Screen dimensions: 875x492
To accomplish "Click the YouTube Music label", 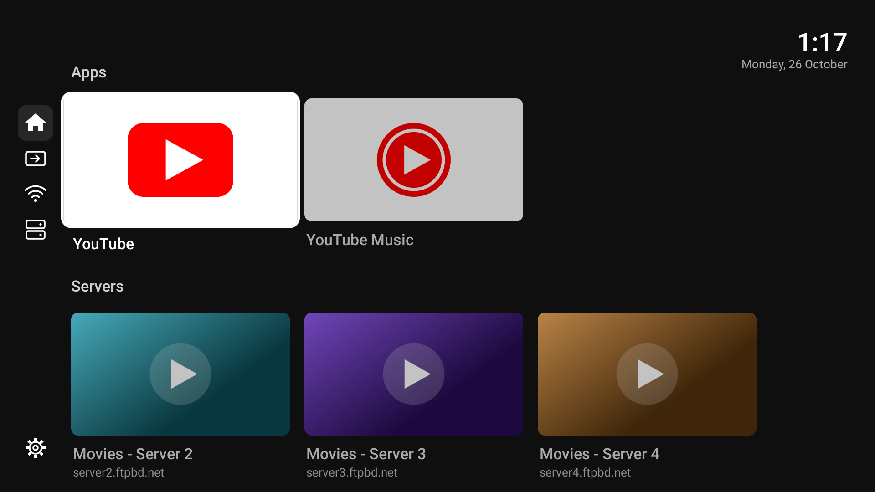I will click(360, 240).
